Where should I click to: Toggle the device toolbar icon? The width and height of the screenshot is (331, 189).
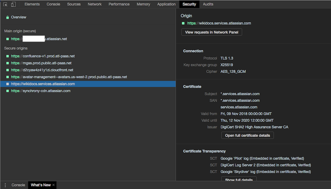pos(13,4)
